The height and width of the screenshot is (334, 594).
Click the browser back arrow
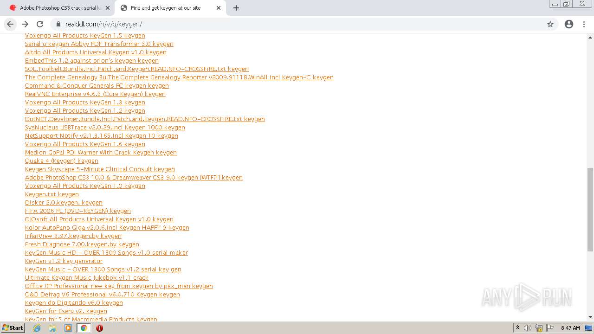point(10,24)
